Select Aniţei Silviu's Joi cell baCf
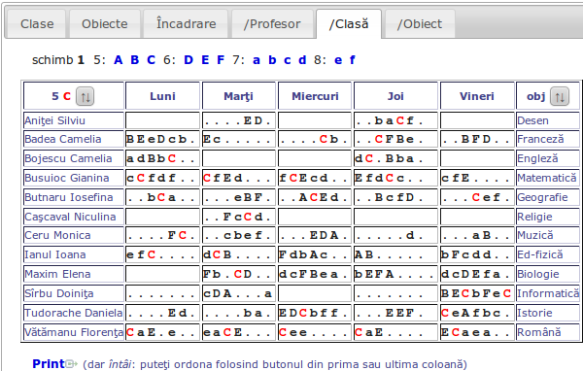583x371 pixels. (x=395, y=120)
